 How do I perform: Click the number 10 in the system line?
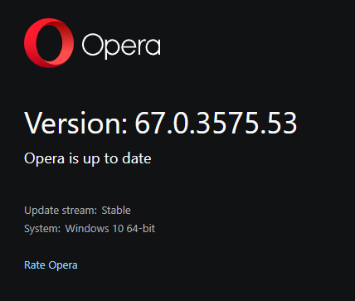tap(118, 229)
